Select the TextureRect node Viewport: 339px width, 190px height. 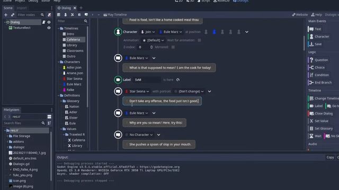tap(22, 28)
